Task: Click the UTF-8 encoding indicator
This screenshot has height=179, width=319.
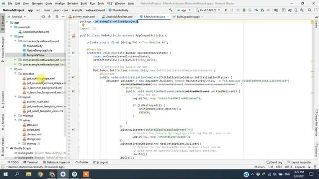Action: click(289, 167)
